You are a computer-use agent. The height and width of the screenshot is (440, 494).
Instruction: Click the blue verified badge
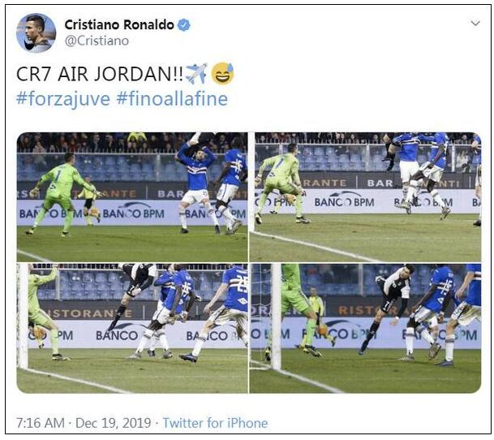click(184, 24)
